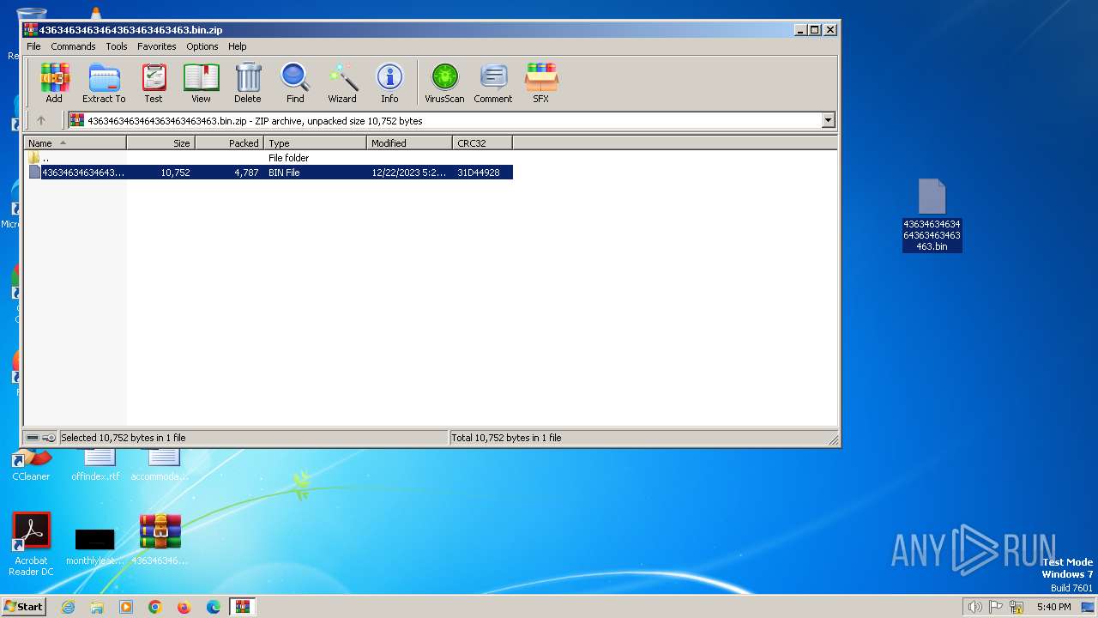Maximize the WinRAR window
The width and height of the screenshot is (1098, 618).
815,29
